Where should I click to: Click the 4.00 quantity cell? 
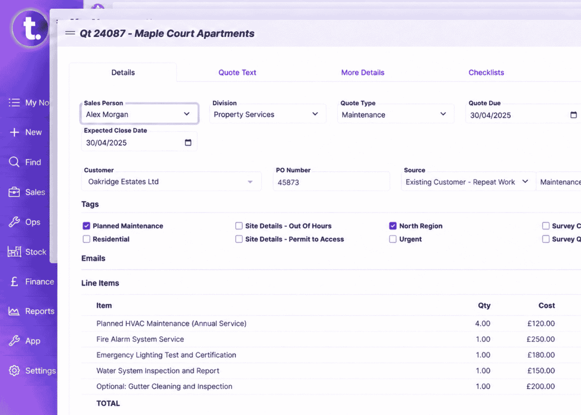pyautogui.click(x=483, y=323)
